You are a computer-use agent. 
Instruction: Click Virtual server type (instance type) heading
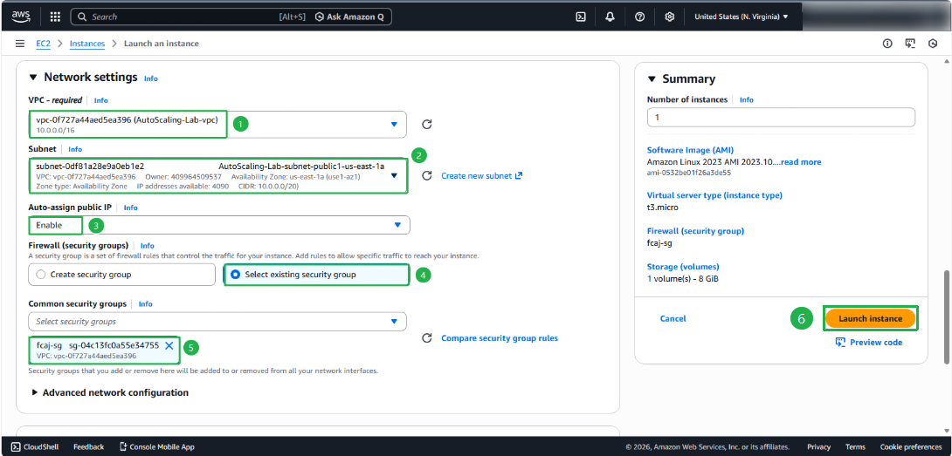[714, 195]
